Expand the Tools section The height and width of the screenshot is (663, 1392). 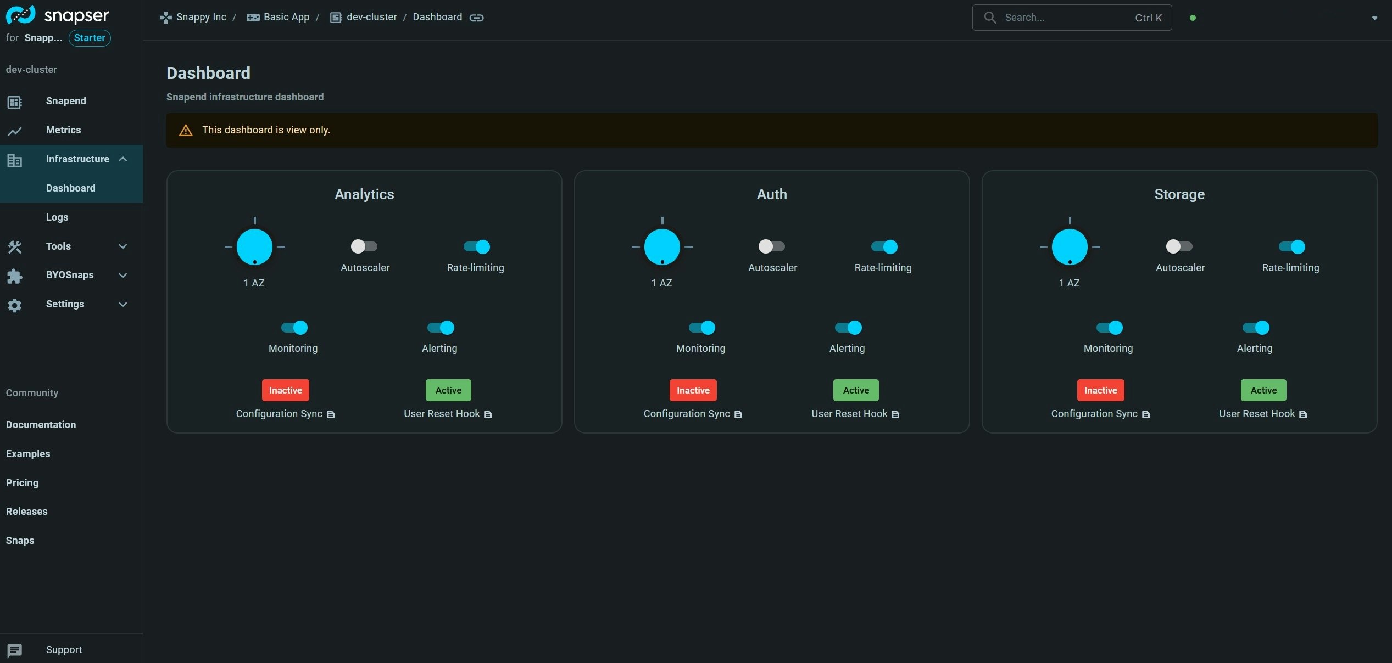[x=123, y=246]
